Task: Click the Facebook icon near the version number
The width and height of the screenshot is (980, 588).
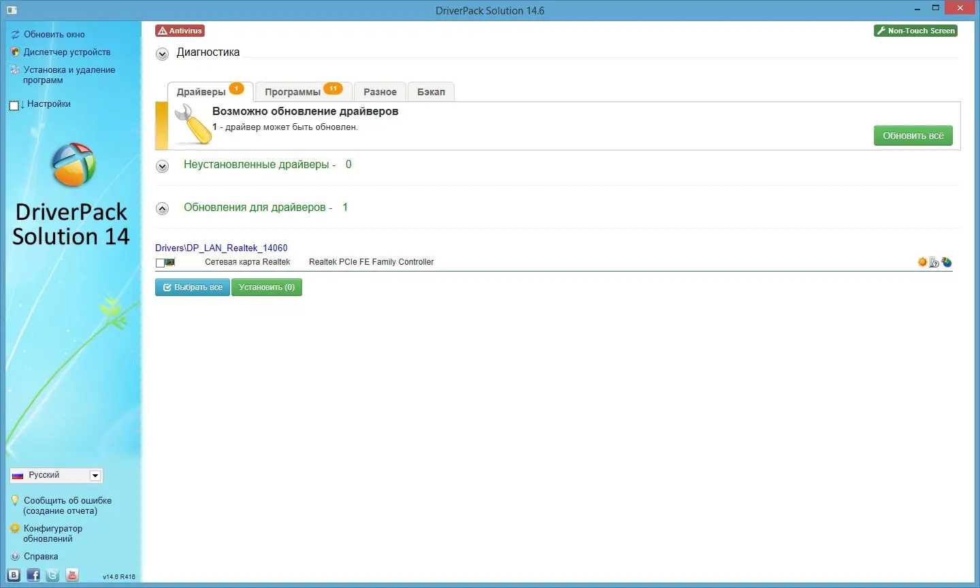Action: pos(33,575)
